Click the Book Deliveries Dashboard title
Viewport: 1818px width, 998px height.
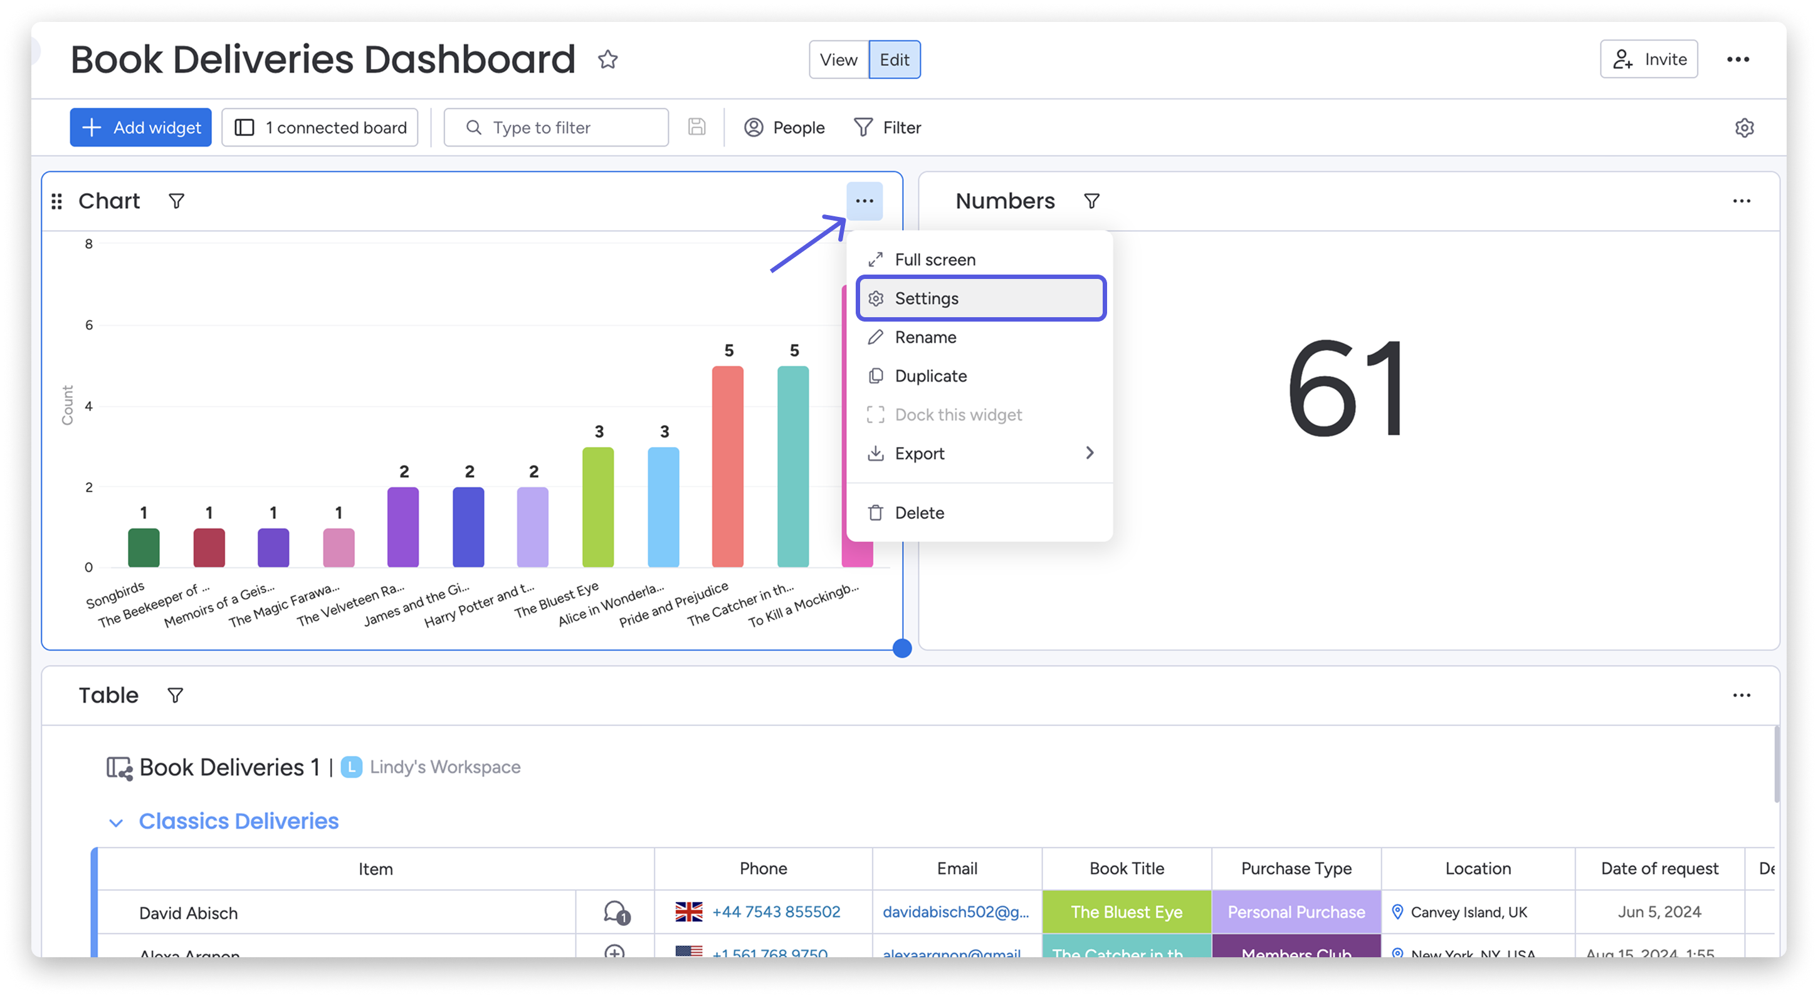(322, 60)
